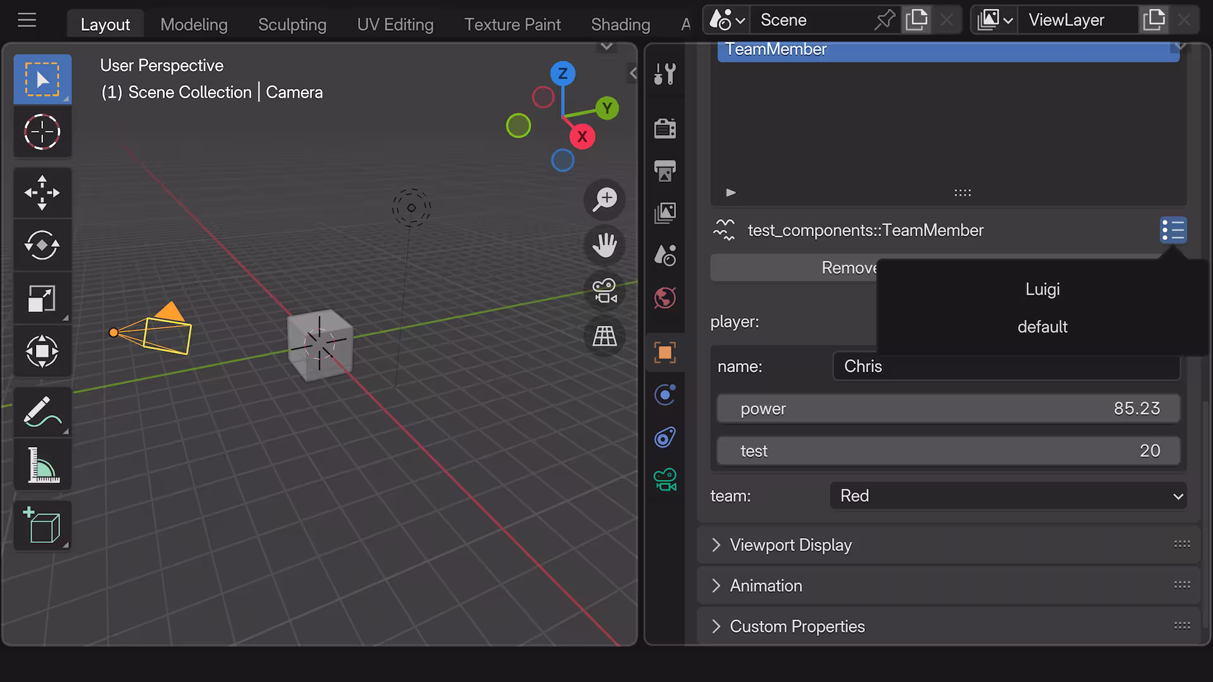Click the pan hand viewport button
This screenshot has height=682, width=1213.
click(605, 245)
